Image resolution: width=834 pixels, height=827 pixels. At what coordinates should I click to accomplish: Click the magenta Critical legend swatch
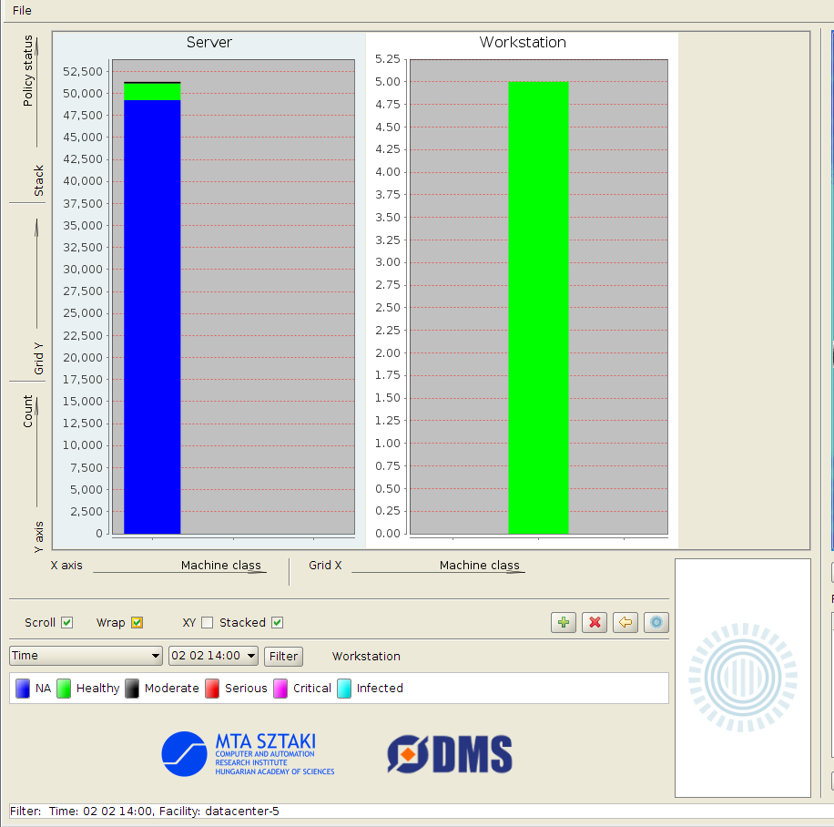pos(280,688)
